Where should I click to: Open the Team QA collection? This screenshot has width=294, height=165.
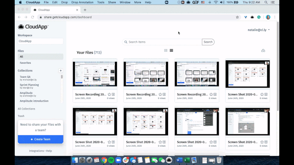[28, 78]
